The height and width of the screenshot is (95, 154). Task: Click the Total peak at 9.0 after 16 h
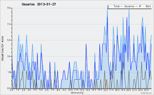107,8
